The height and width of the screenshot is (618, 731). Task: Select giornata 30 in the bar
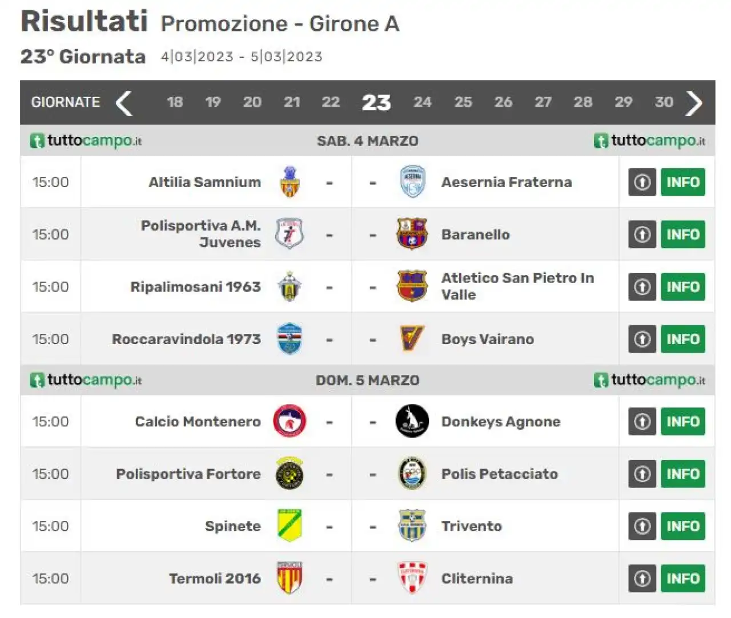pos(664,102)
